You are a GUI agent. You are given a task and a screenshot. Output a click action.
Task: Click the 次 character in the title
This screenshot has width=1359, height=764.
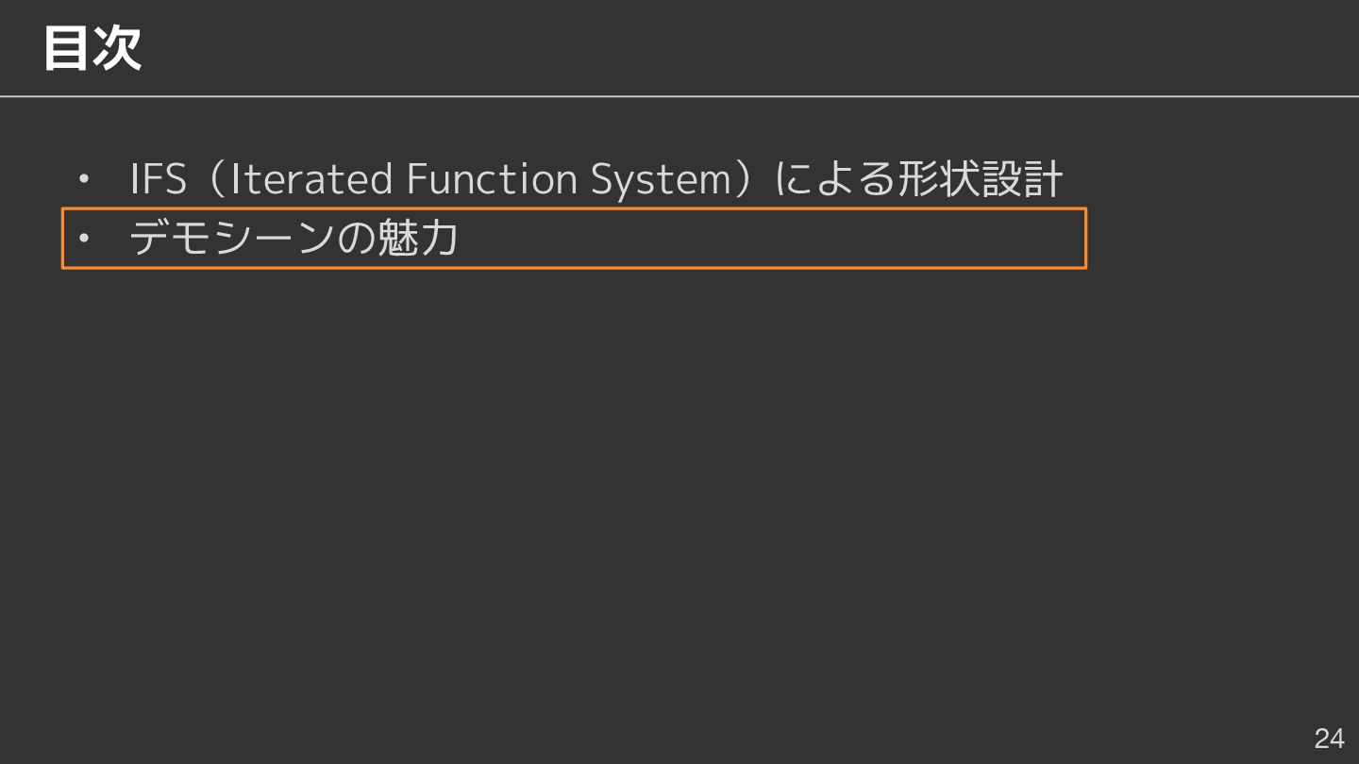pyautogui.click(x=117, y=48)
